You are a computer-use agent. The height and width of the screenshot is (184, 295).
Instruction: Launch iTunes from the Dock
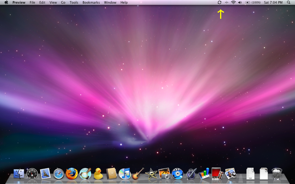click(x=125, y=174)
